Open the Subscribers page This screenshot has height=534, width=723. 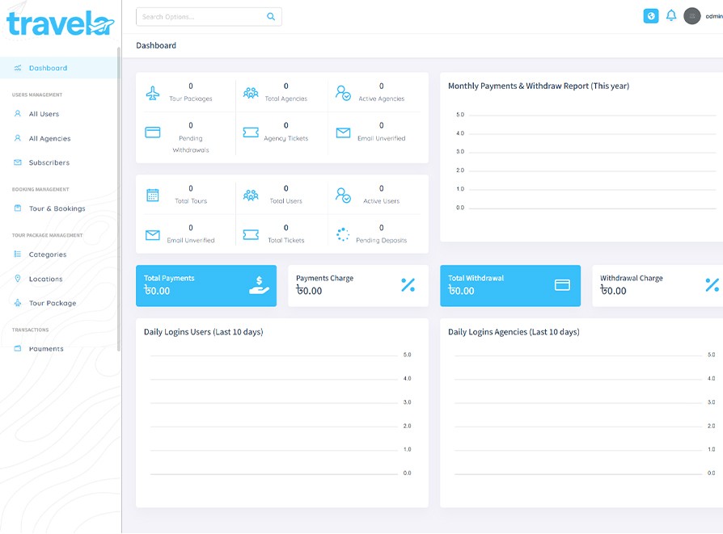[x=49, y=162]
